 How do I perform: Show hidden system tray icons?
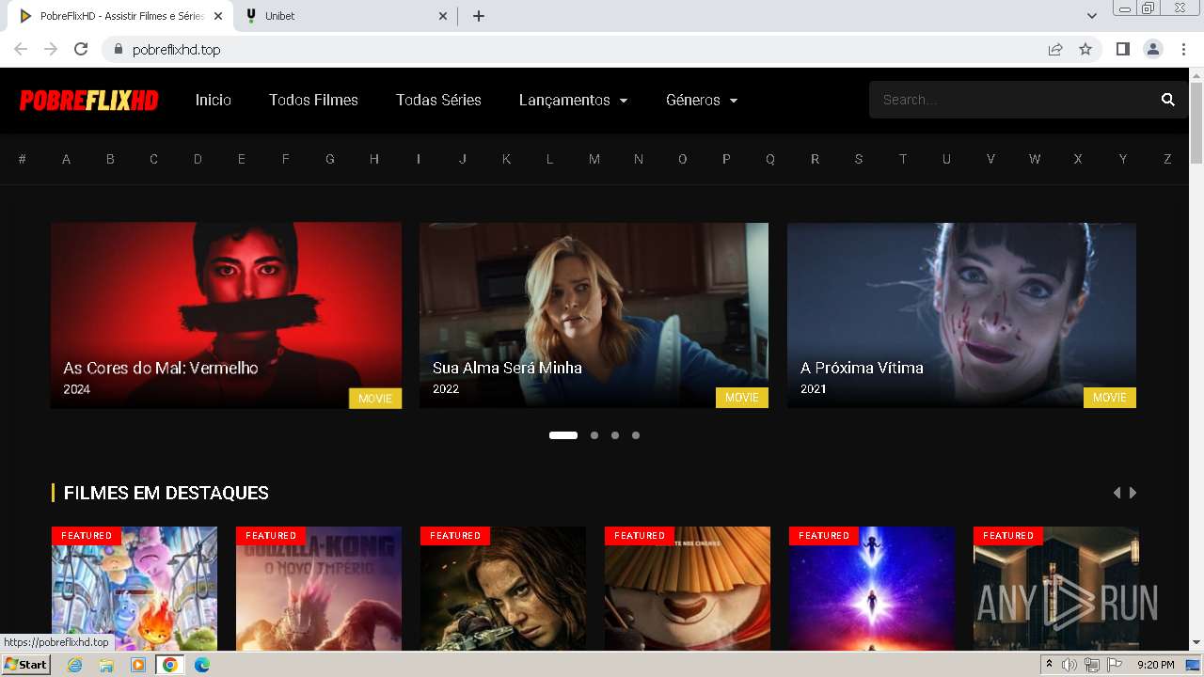click(x=1049, y=665)
